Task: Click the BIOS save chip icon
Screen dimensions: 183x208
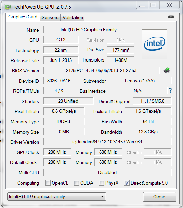Action: click(167, 70)
